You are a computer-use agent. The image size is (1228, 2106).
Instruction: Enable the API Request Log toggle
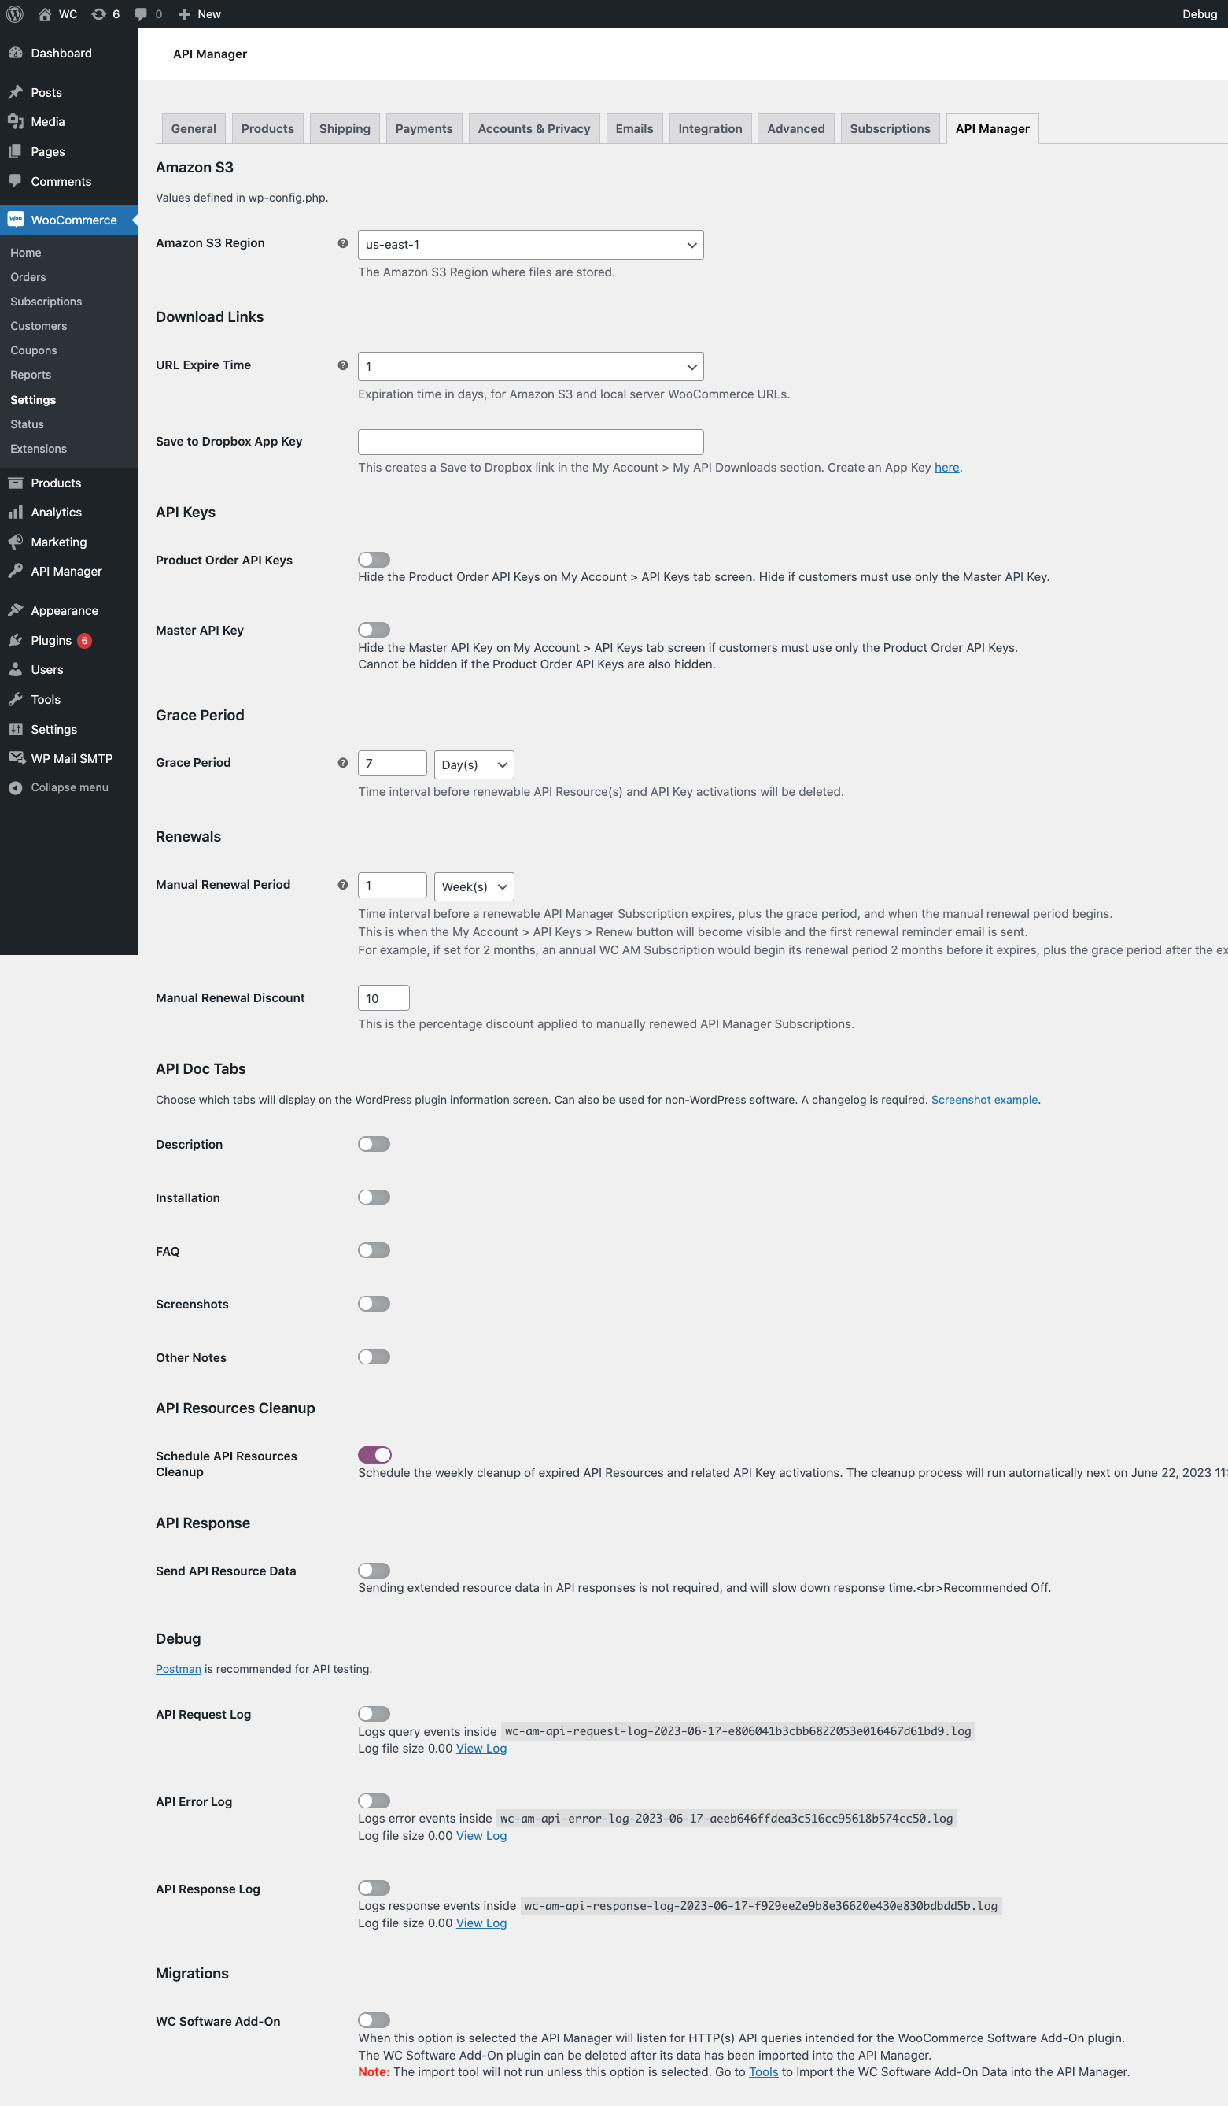click(374, 1713)
